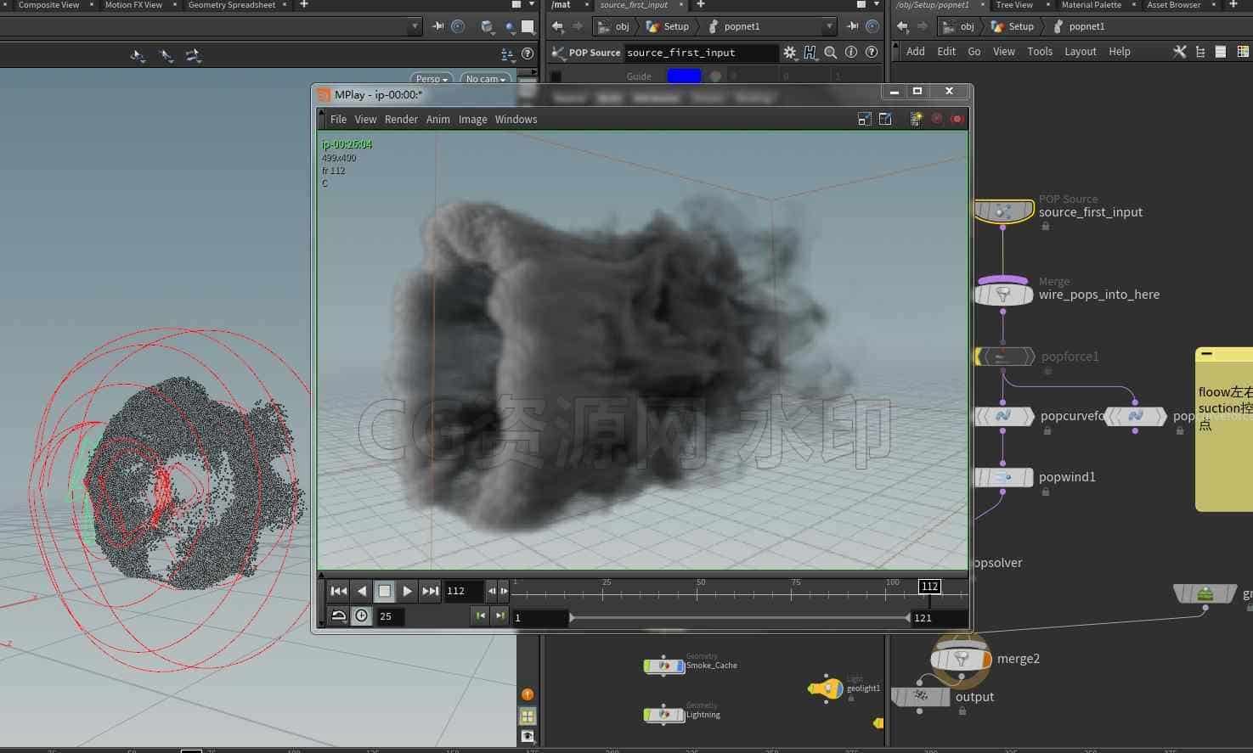This screenshot has height=753, width=1253.
Task: Expand the parameter pane path dropdown arrow
Action: point(830,26)
